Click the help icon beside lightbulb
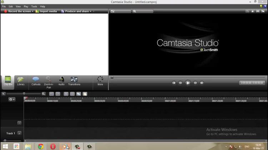 (265, 6)
